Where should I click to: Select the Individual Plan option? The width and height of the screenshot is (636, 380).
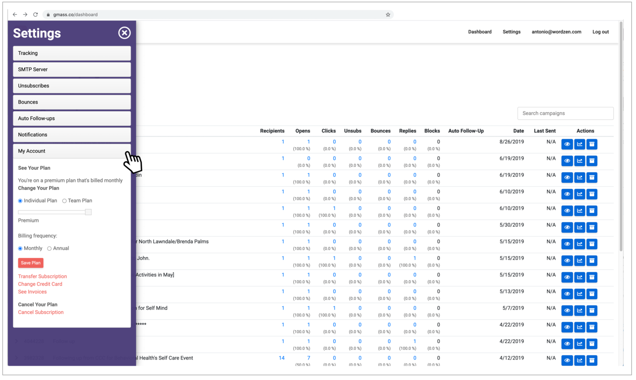pos(20,201)
